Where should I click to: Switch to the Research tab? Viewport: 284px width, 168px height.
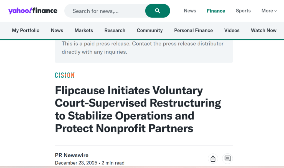tap(115, 30)
